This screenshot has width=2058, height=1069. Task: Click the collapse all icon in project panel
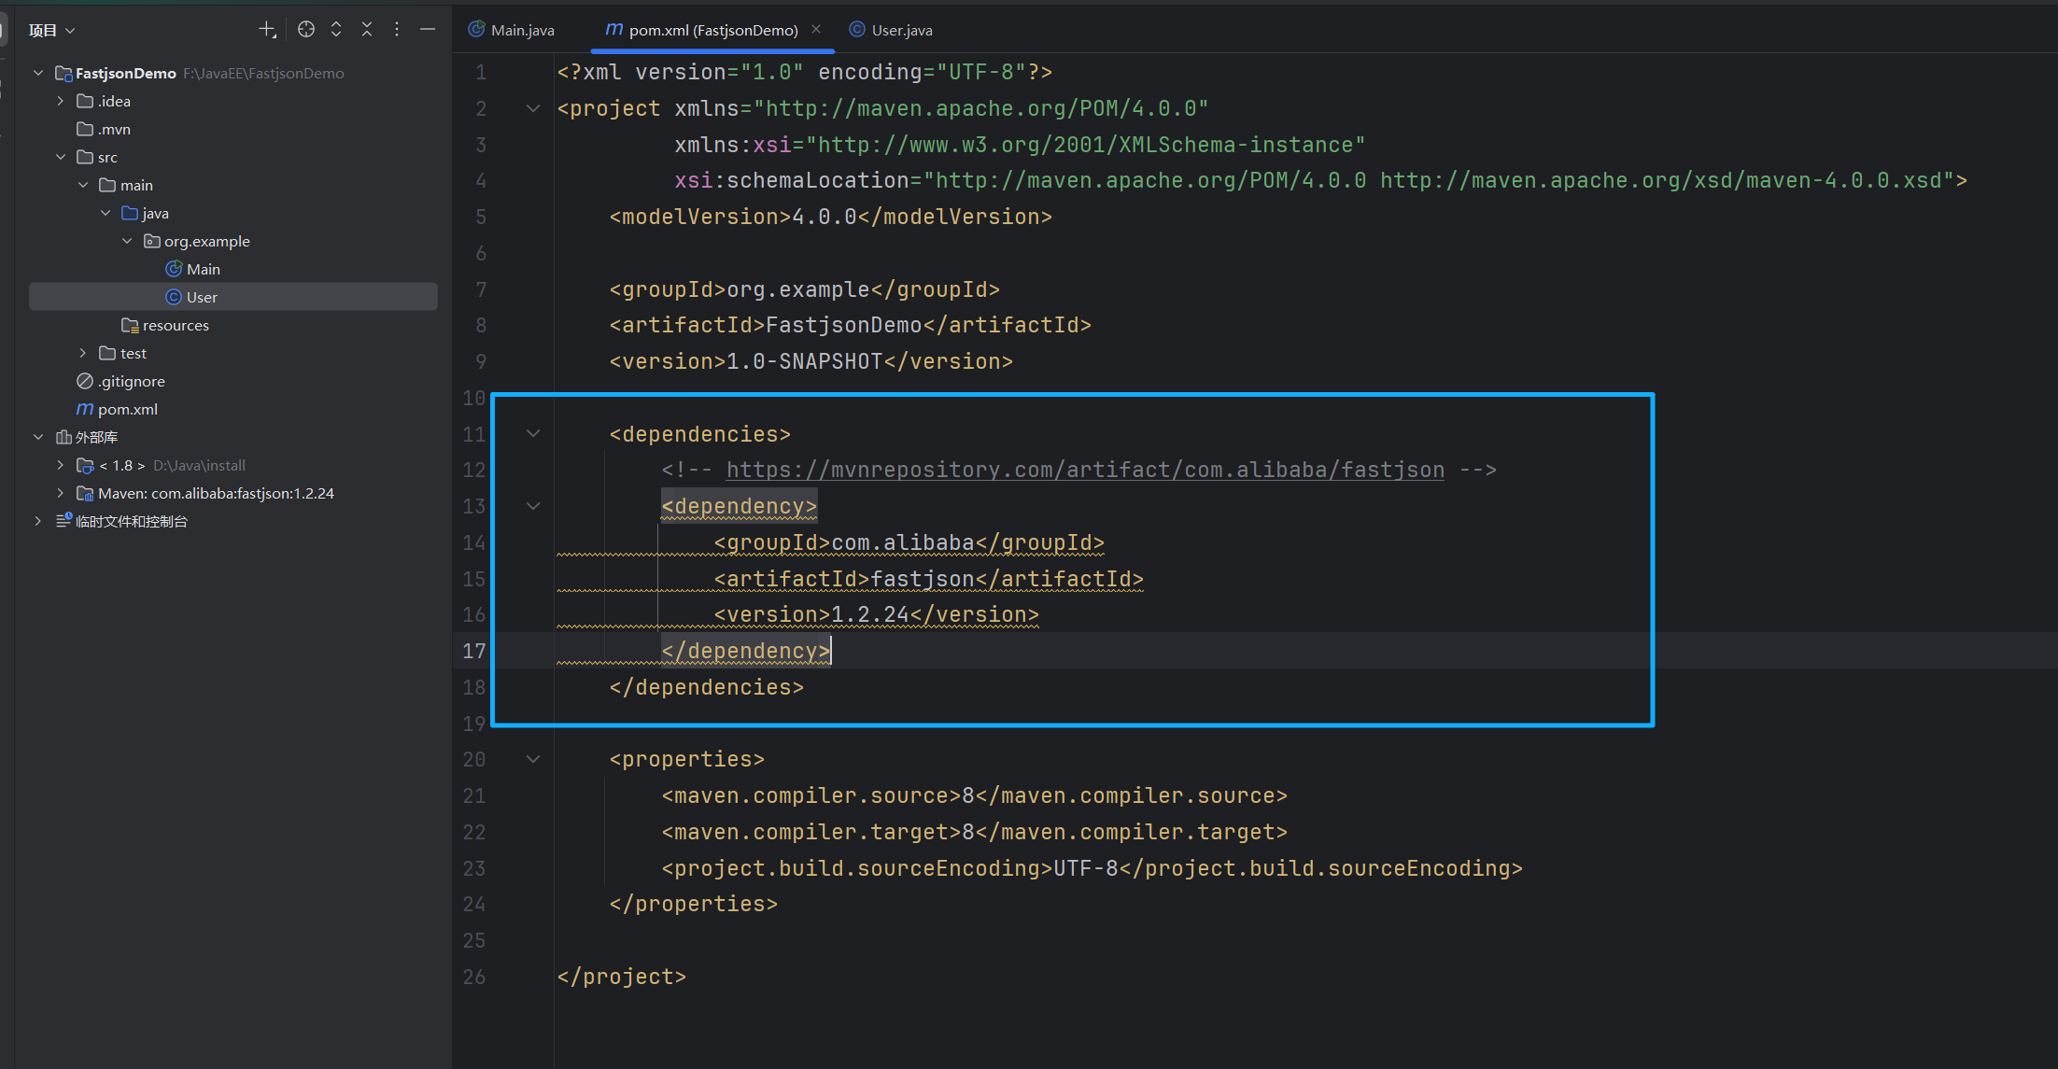(x=367, y=30)
